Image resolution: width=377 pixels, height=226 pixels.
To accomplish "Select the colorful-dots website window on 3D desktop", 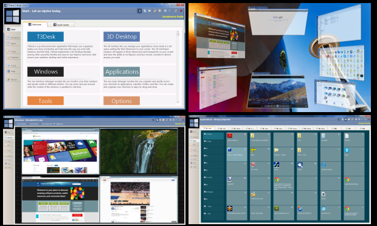I will (x=220, y=36).
